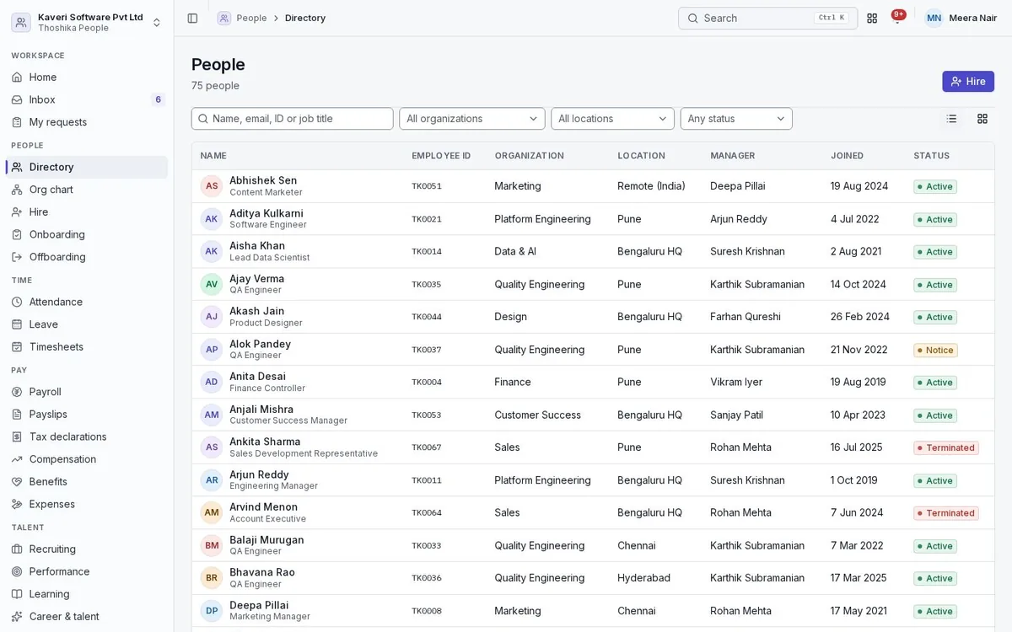Click the Status column header
Screen dimensions: 1012x632
(x=931, y=156)
